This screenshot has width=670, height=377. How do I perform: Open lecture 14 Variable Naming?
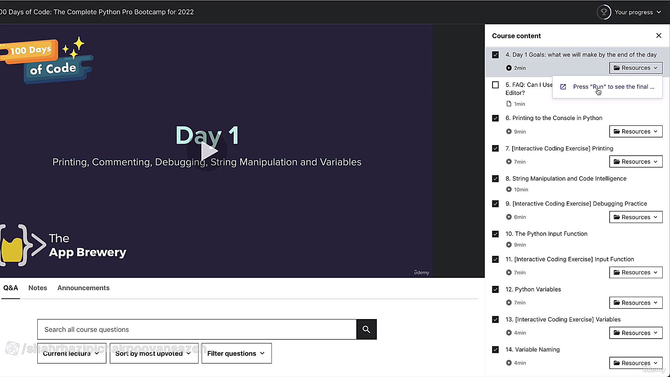click(533, 349)
